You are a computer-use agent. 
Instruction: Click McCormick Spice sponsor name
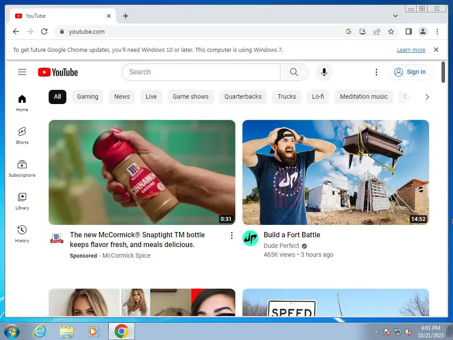(126, 255)
